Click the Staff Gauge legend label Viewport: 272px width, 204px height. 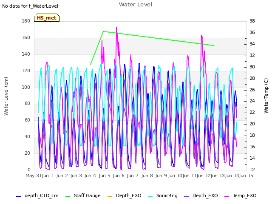87,195
